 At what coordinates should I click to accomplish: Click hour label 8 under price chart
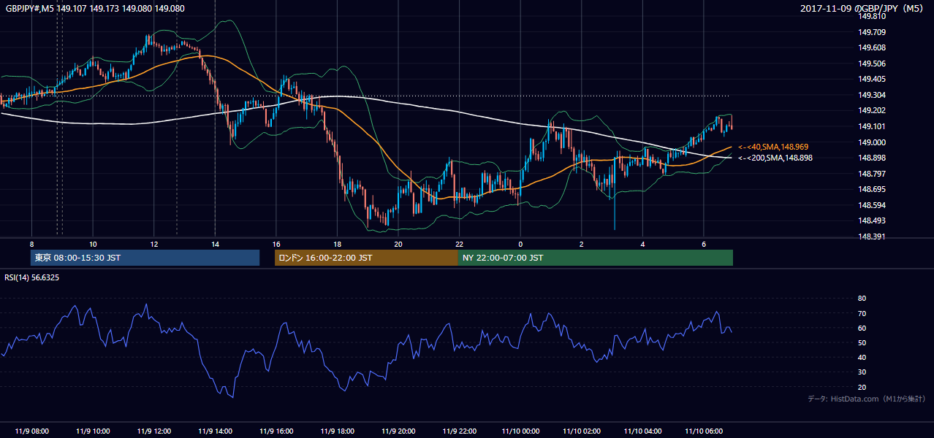click(x=31, y=244)
